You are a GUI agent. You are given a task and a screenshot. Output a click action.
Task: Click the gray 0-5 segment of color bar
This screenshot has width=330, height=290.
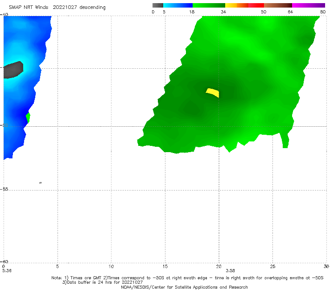point(157,5)
